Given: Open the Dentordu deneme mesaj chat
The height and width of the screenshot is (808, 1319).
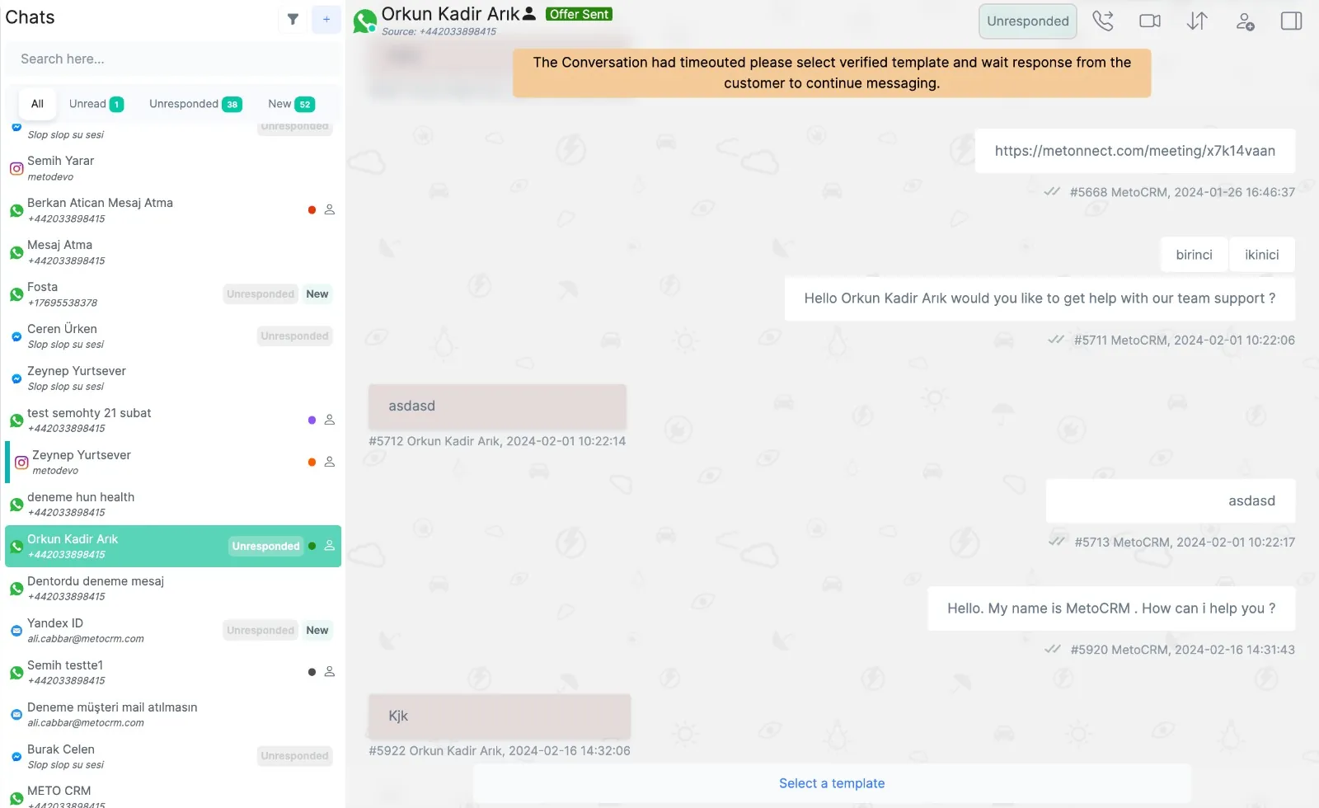Looking at the screenshot, I should [x=173, y=589].
